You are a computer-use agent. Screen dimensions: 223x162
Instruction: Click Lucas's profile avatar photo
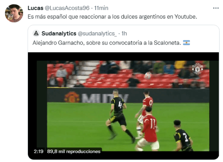(14, 13)
